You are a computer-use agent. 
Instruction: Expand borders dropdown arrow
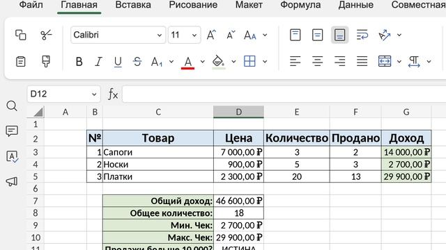click(x=265, y=62)
